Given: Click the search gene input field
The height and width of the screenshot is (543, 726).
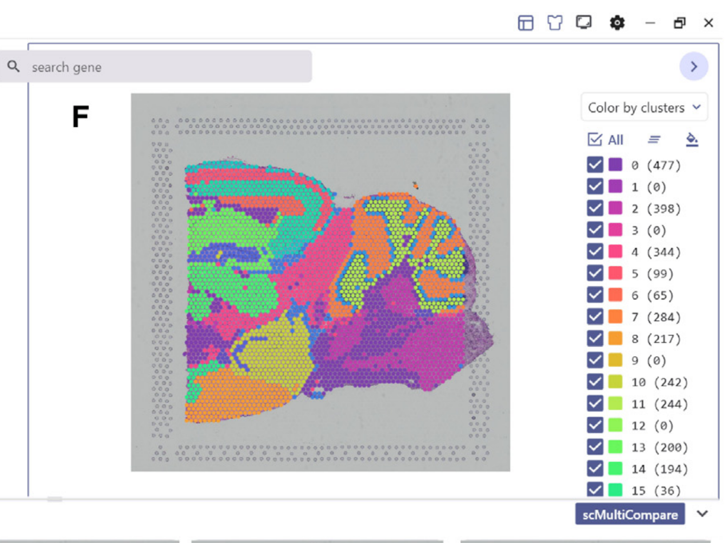Looking at the screenshot, I should (167, 67).
